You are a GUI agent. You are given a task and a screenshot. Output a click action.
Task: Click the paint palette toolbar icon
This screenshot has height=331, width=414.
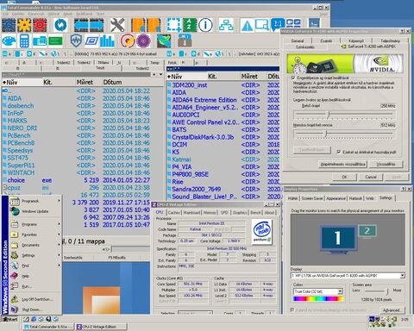[x=9, y=41]
